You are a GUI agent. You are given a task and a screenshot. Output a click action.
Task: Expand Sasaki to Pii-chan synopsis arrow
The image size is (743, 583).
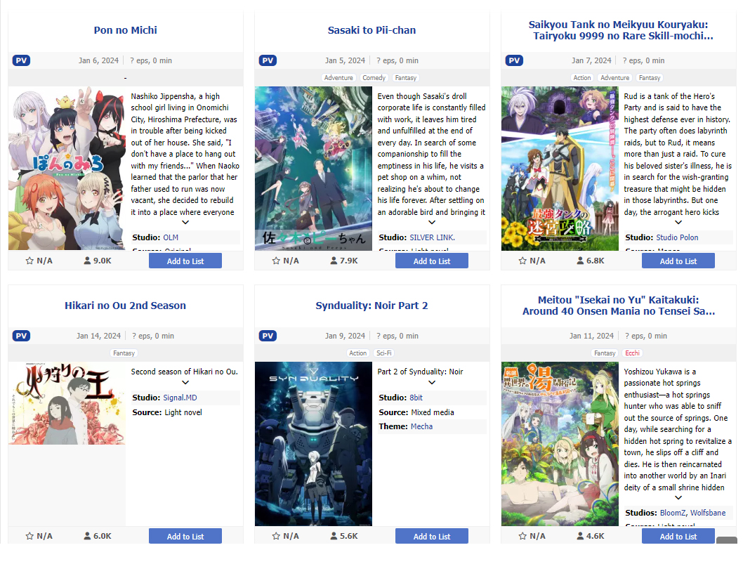click(x=432, y=222)
